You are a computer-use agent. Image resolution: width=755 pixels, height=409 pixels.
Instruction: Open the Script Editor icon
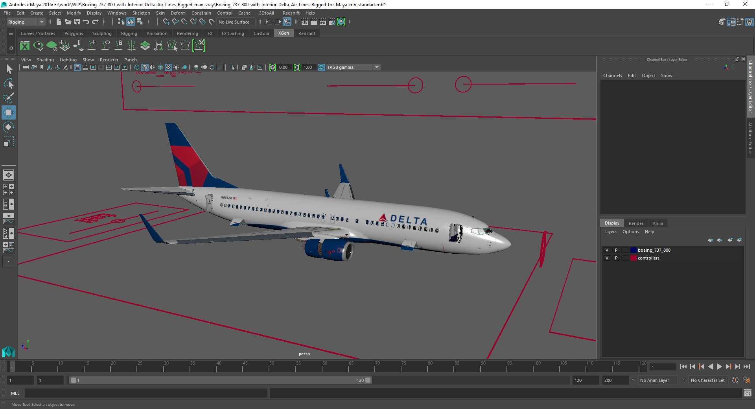pyautogui.click(x=748, y=393)
